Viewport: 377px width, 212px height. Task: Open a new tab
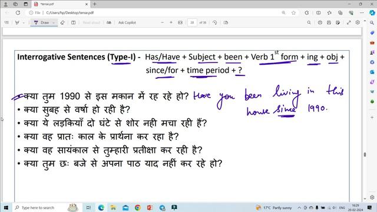[x=95, y=4]
